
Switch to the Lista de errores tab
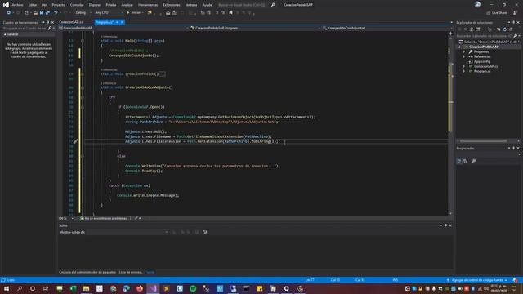point(131,272)
